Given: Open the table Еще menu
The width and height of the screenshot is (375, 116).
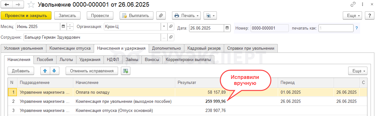Looking at the screenshot, I should (x=358, y=71).
